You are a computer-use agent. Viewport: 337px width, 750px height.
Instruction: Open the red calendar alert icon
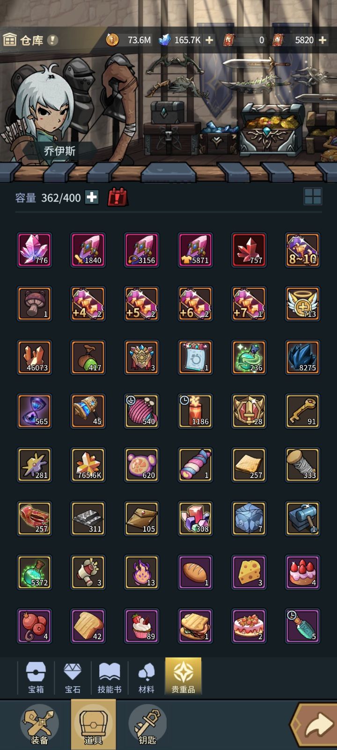tap(117, 197)
